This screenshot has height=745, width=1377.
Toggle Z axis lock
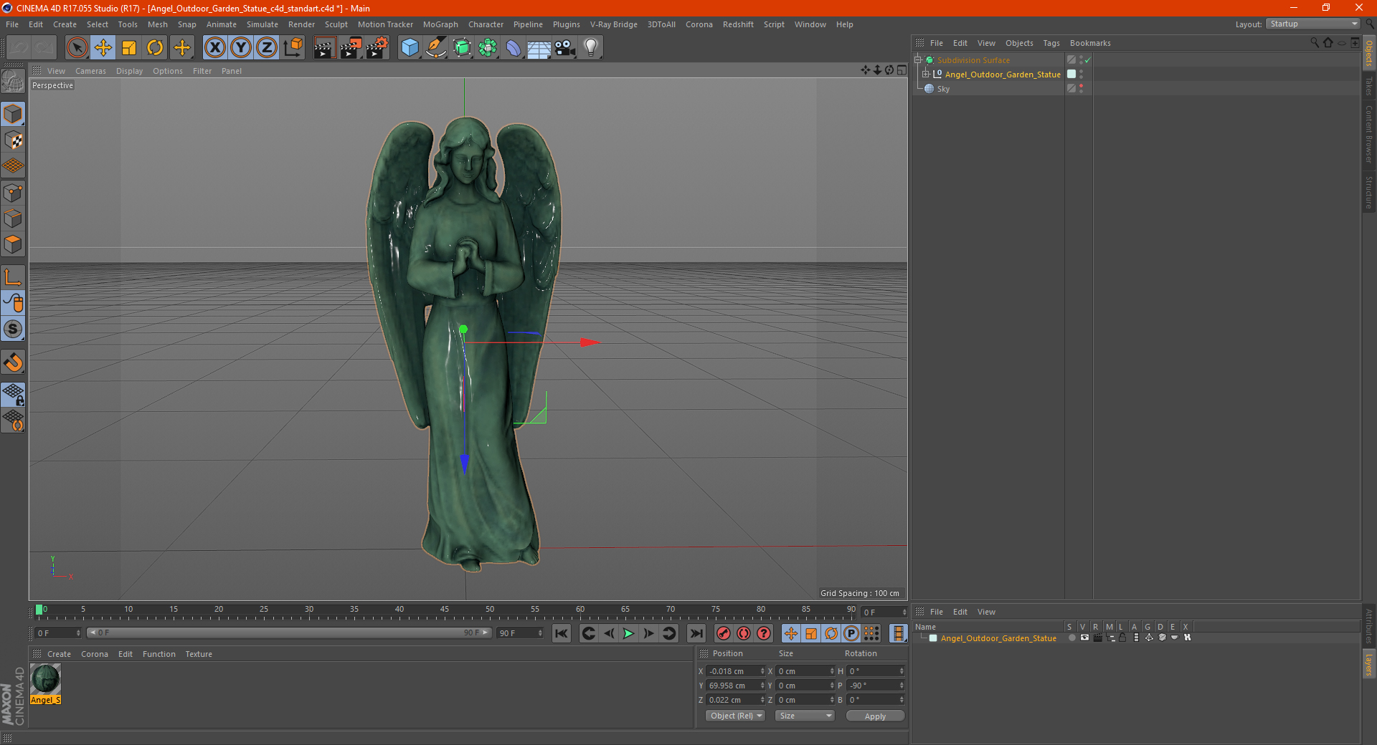[267, 48]
